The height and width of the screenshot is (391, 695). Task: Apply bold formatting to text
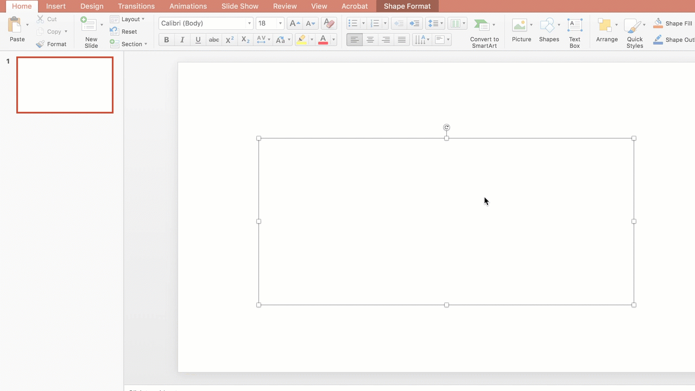click(166, 39)
